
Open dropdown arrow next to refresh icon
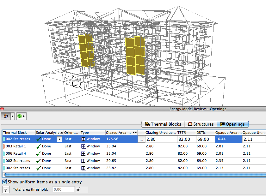[24, 116]
